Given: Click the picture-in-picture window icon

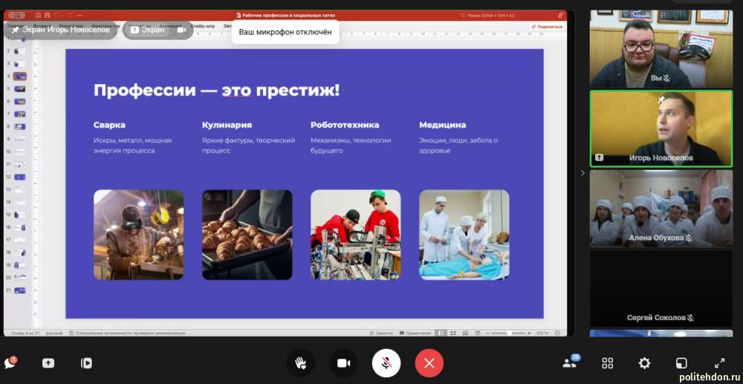Looking at the screenshot, I should tap(681, 363).
